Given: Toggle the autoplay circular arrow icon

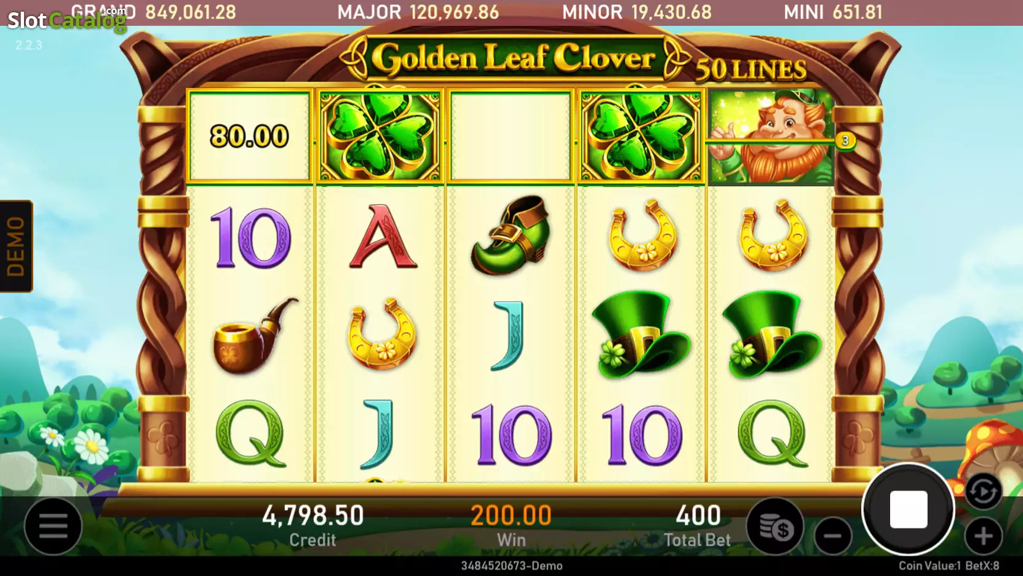Looking at the screenshot, I should click(x=983, y=492).
